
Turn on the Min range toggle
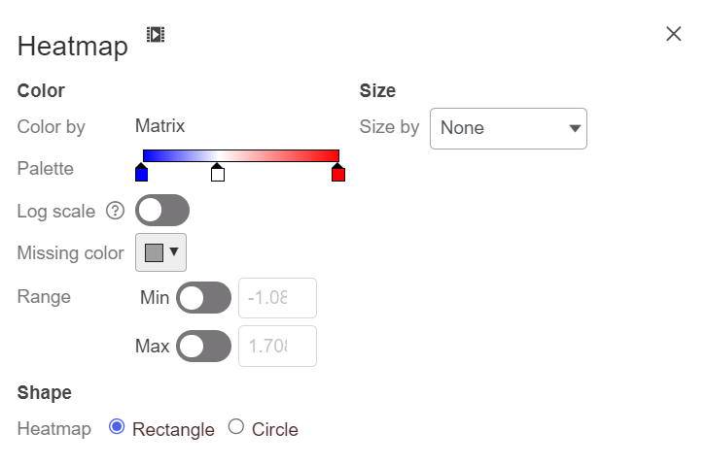pyautogui.click(x=203, y=297)
